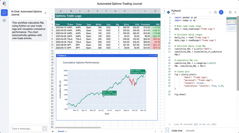239x133 pixels.
Task: Select the -$14.15 P&L cell
Action: pyautogui.click(x=155, y=48)
